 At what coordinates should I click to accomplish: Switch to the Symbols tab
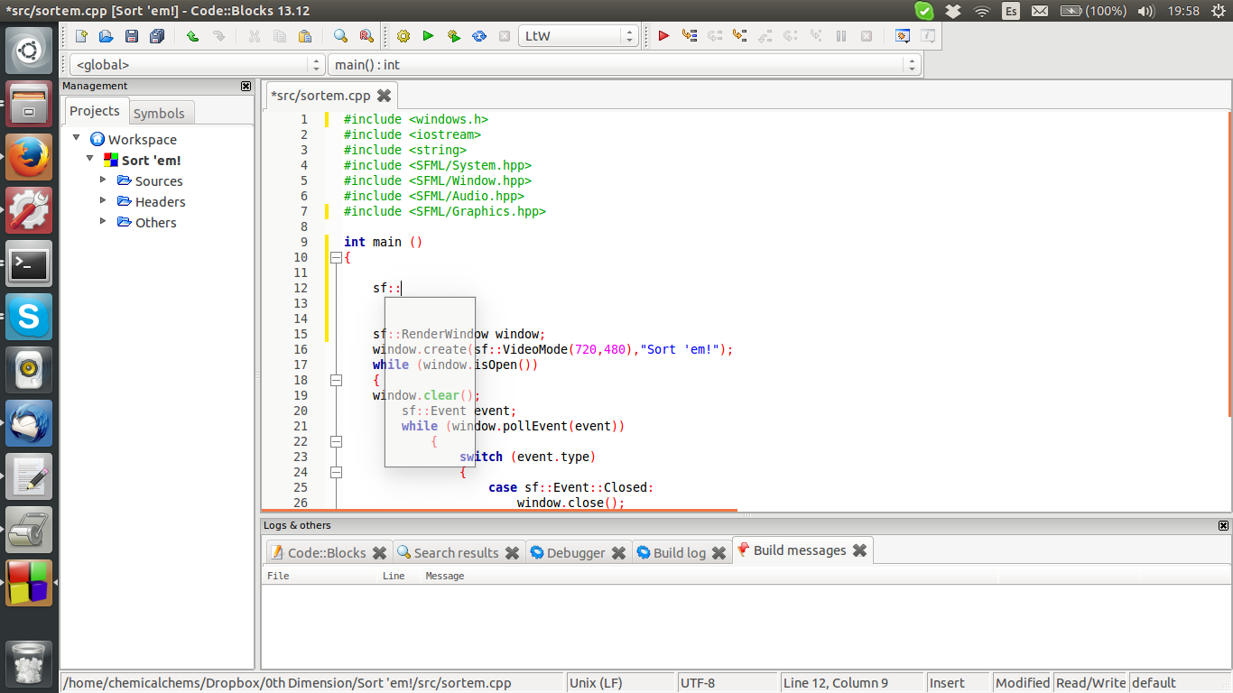pos(159,113)
